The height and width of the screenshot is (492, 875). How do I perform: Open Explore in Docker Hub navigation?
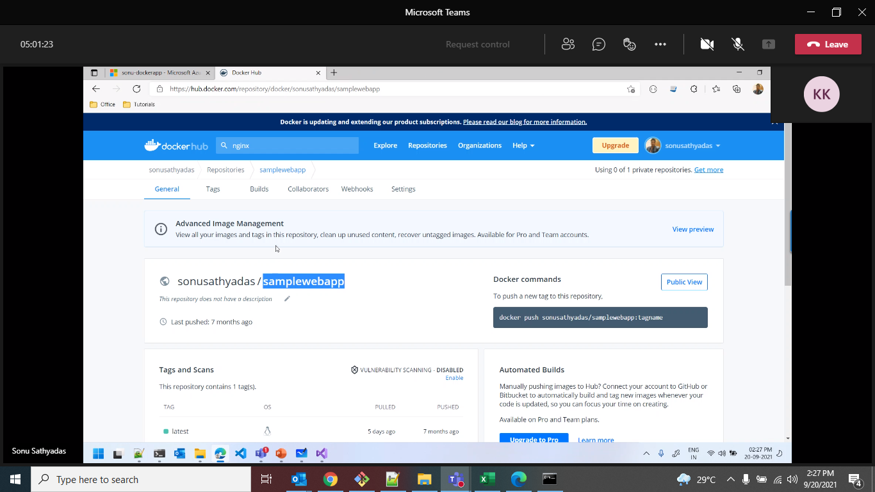coord(386,145)
